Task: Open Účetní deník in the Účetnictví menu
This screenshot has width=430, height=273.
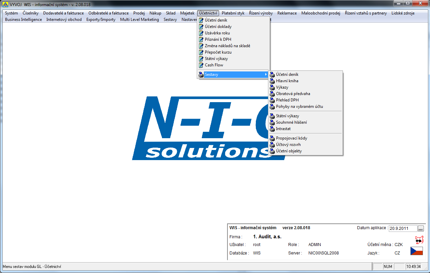Action: click(234, 20)
